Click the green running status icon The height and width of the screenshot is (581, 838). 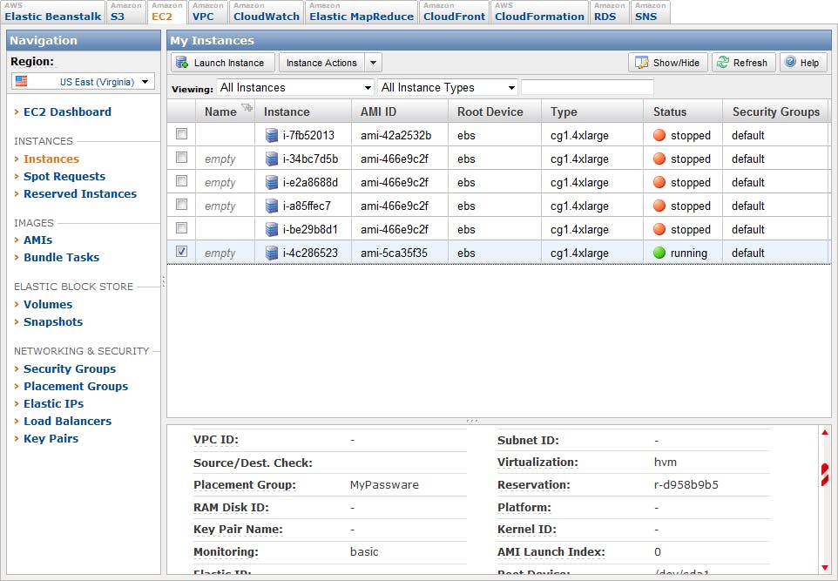click(x=659, y=253)
